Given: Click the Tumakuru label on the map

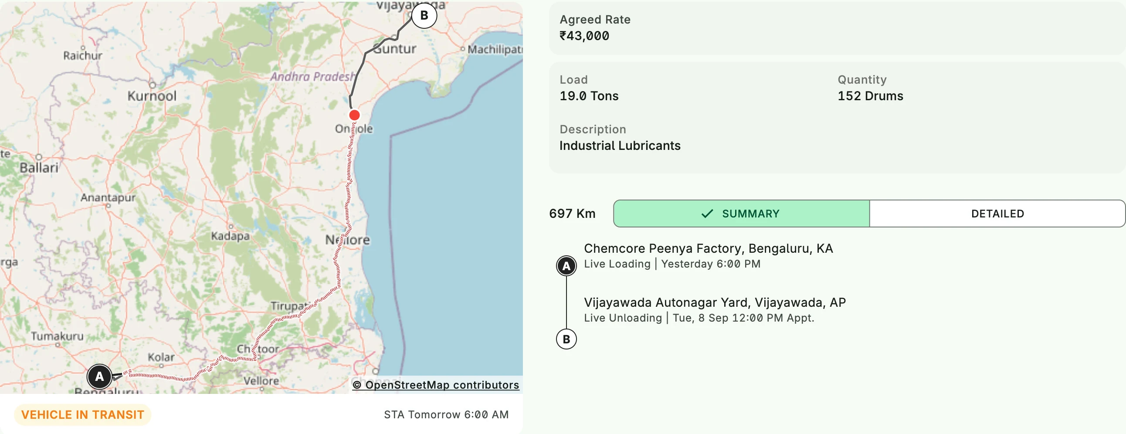Looking at the screenshot, I should click(57, 336).
